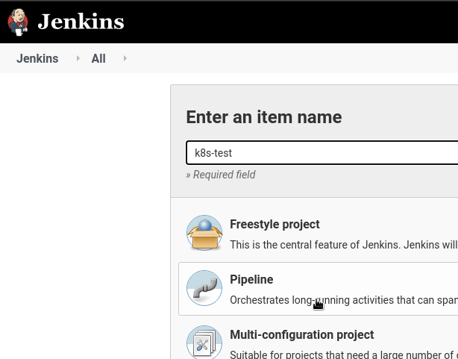Viewport: 458px width, 359px height.
Task: Click the Freestyle project description text
Action: (x=344, y=245)
